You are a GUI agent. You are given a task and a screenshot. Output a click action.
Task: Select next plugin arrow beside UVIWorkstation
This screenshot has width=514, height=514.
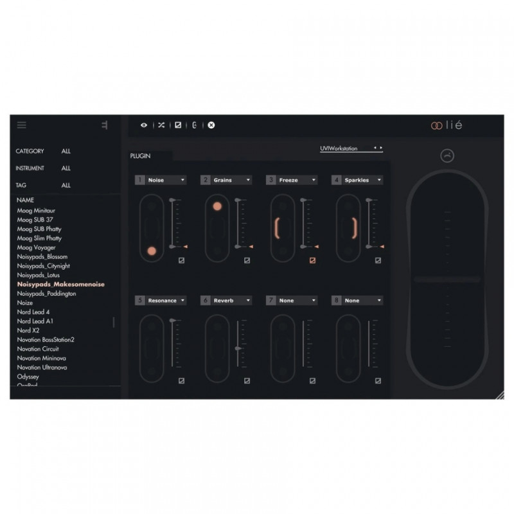coord(381,148)
